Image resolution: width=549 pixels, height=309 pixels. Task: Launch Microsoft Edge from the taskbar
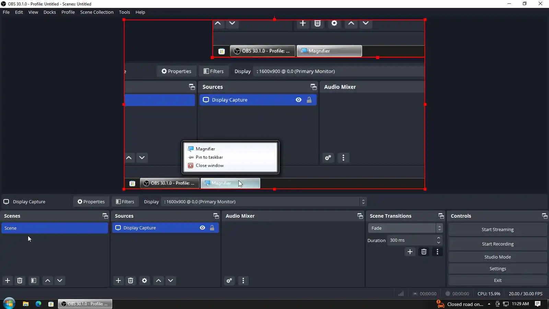(x=38, y=304)
